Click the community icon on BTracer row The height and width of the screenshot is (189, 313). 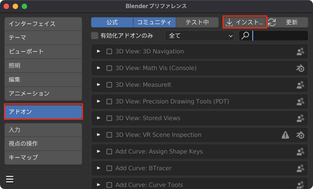(300, 168)
